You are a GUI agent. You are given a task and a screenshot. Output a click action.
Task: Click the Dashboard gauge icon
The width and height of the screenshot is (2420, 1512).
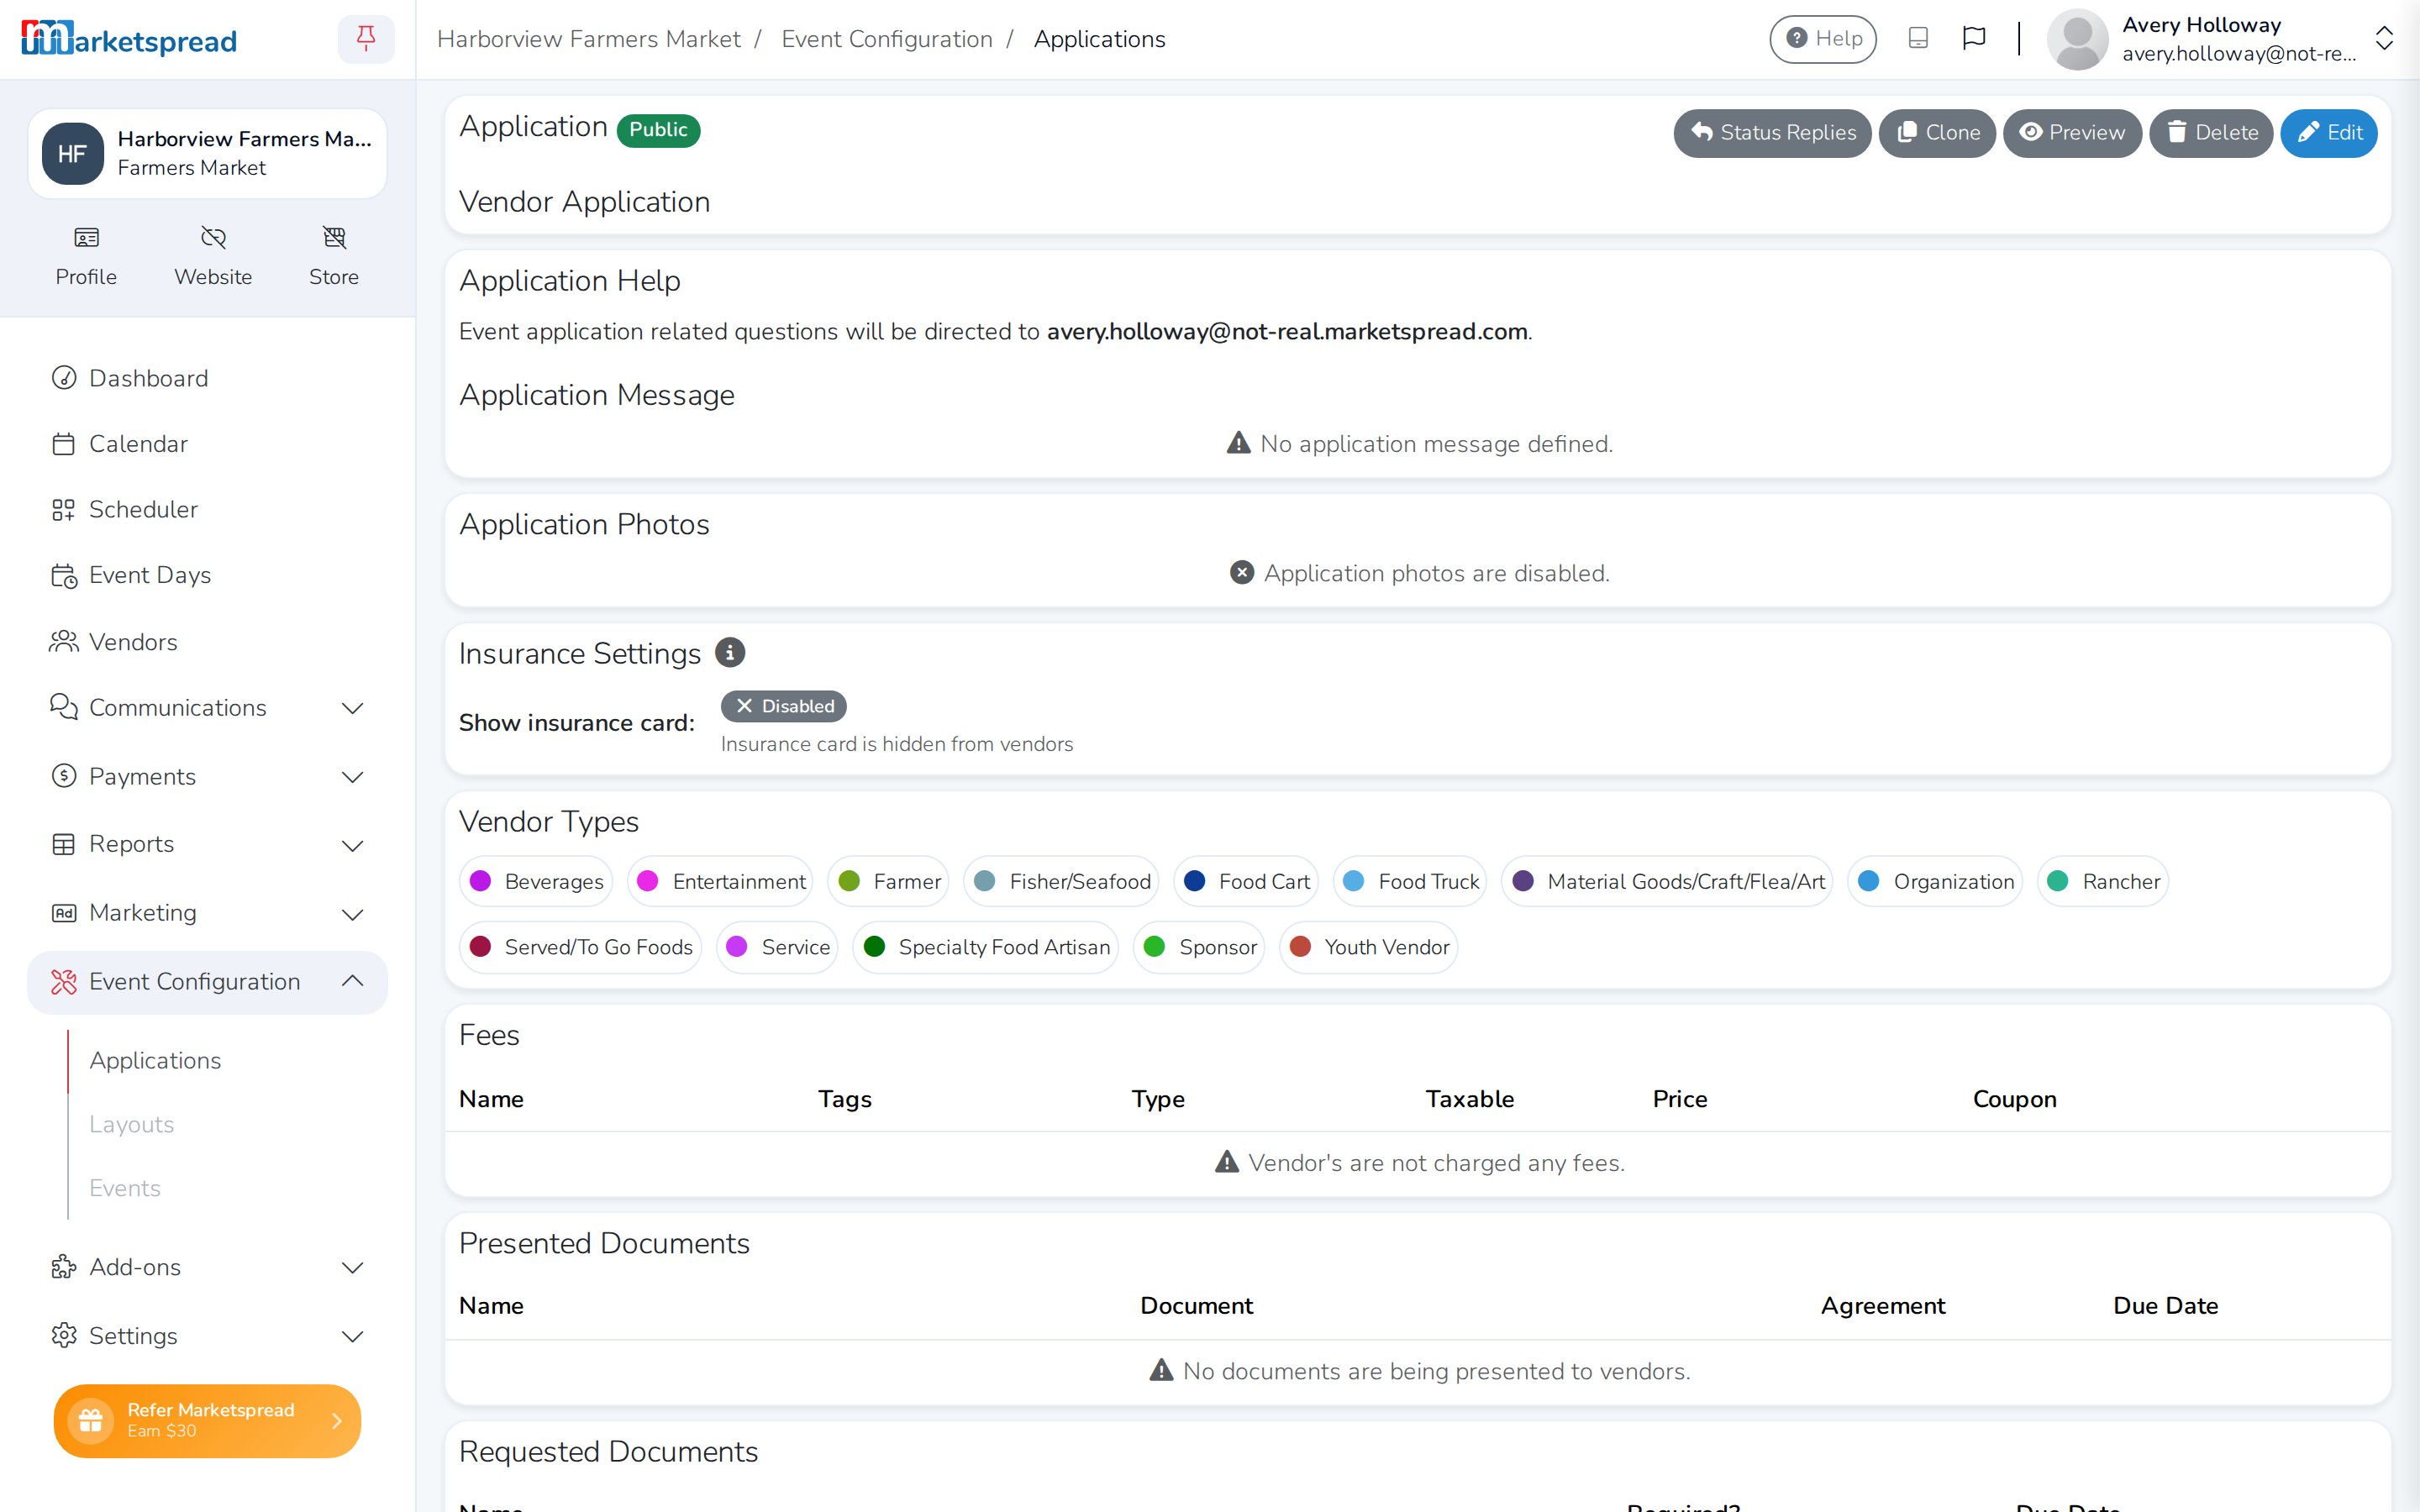click(x=64, y=378)
